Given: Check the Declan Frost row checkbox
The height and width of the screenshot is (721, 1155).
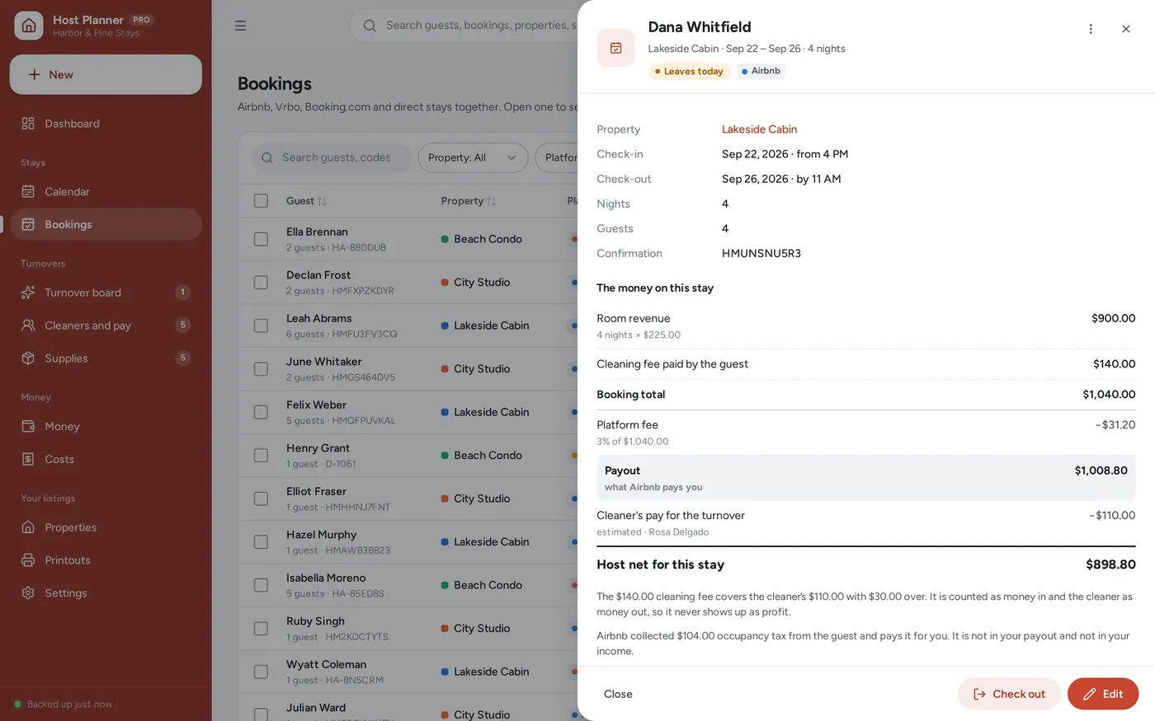Looking at the screenshot, I should coord(261,283).
